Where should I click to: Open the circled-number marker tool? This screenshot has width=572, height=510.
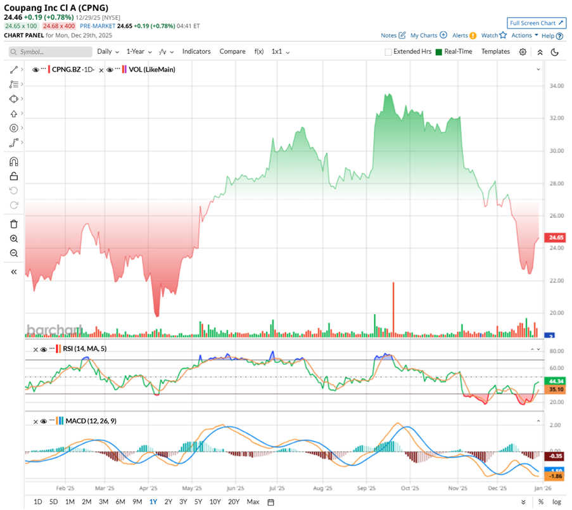tap(13, 128)
